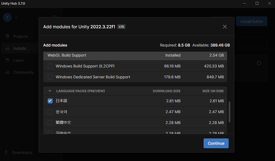Click the LTS badge
The width and height of the screenshot is (275, 161).
click(x=121, y=27)
